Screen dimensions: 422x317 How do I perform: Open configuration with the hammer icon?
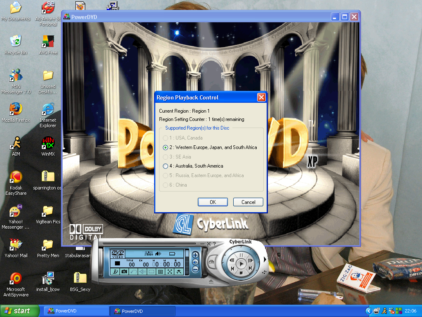(x=179, y=272)
